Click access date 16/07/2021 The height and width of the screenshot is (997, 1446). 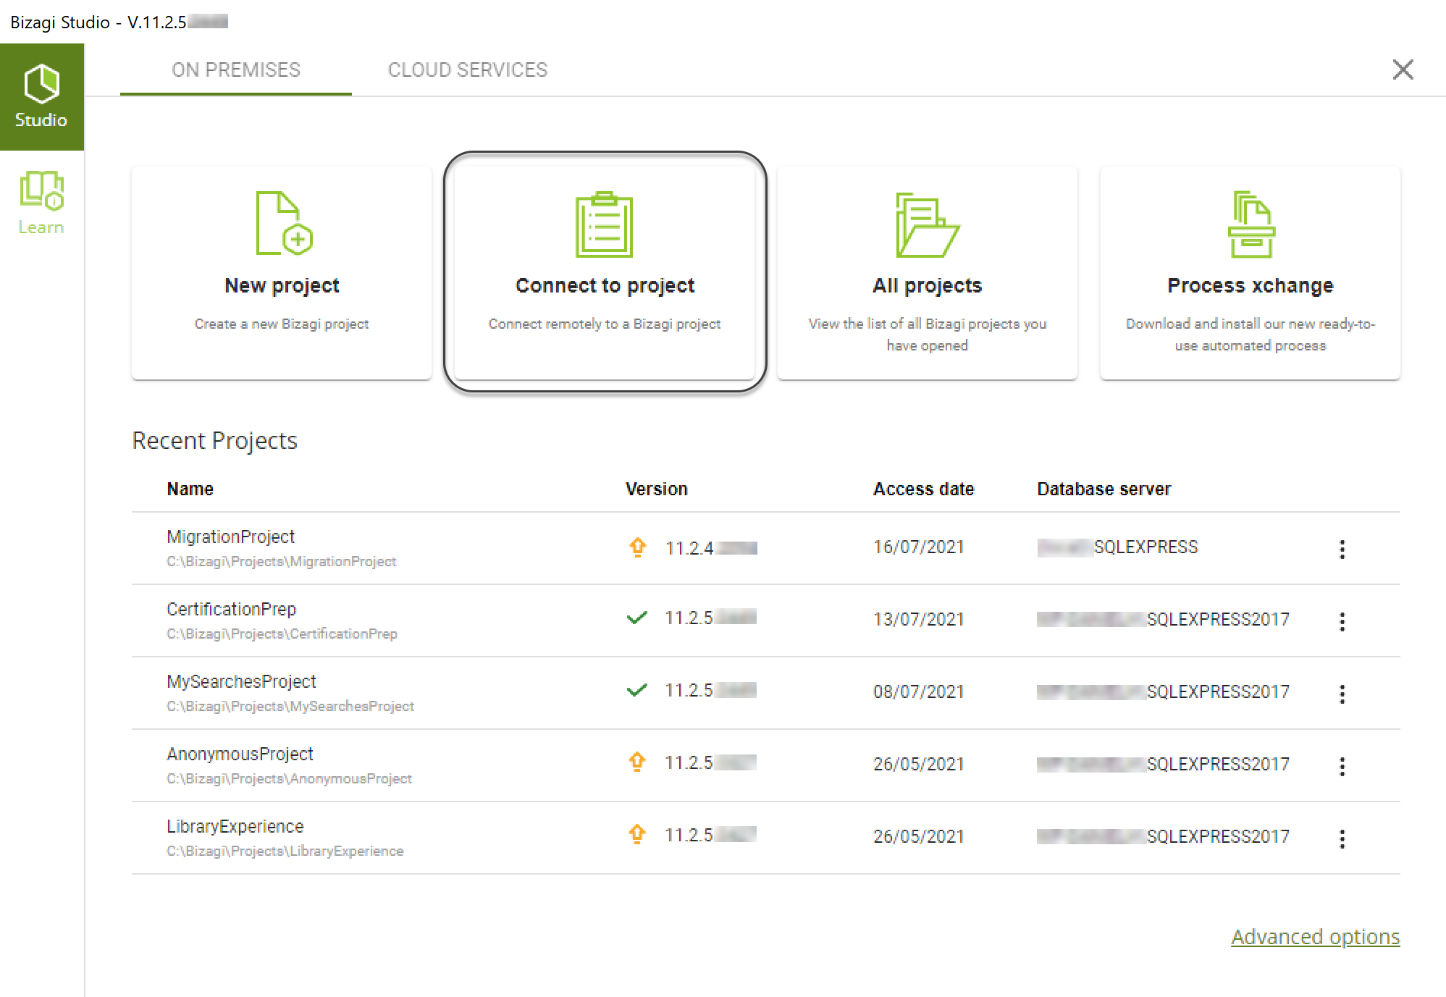pyautogui.click(x=918, y=547)
